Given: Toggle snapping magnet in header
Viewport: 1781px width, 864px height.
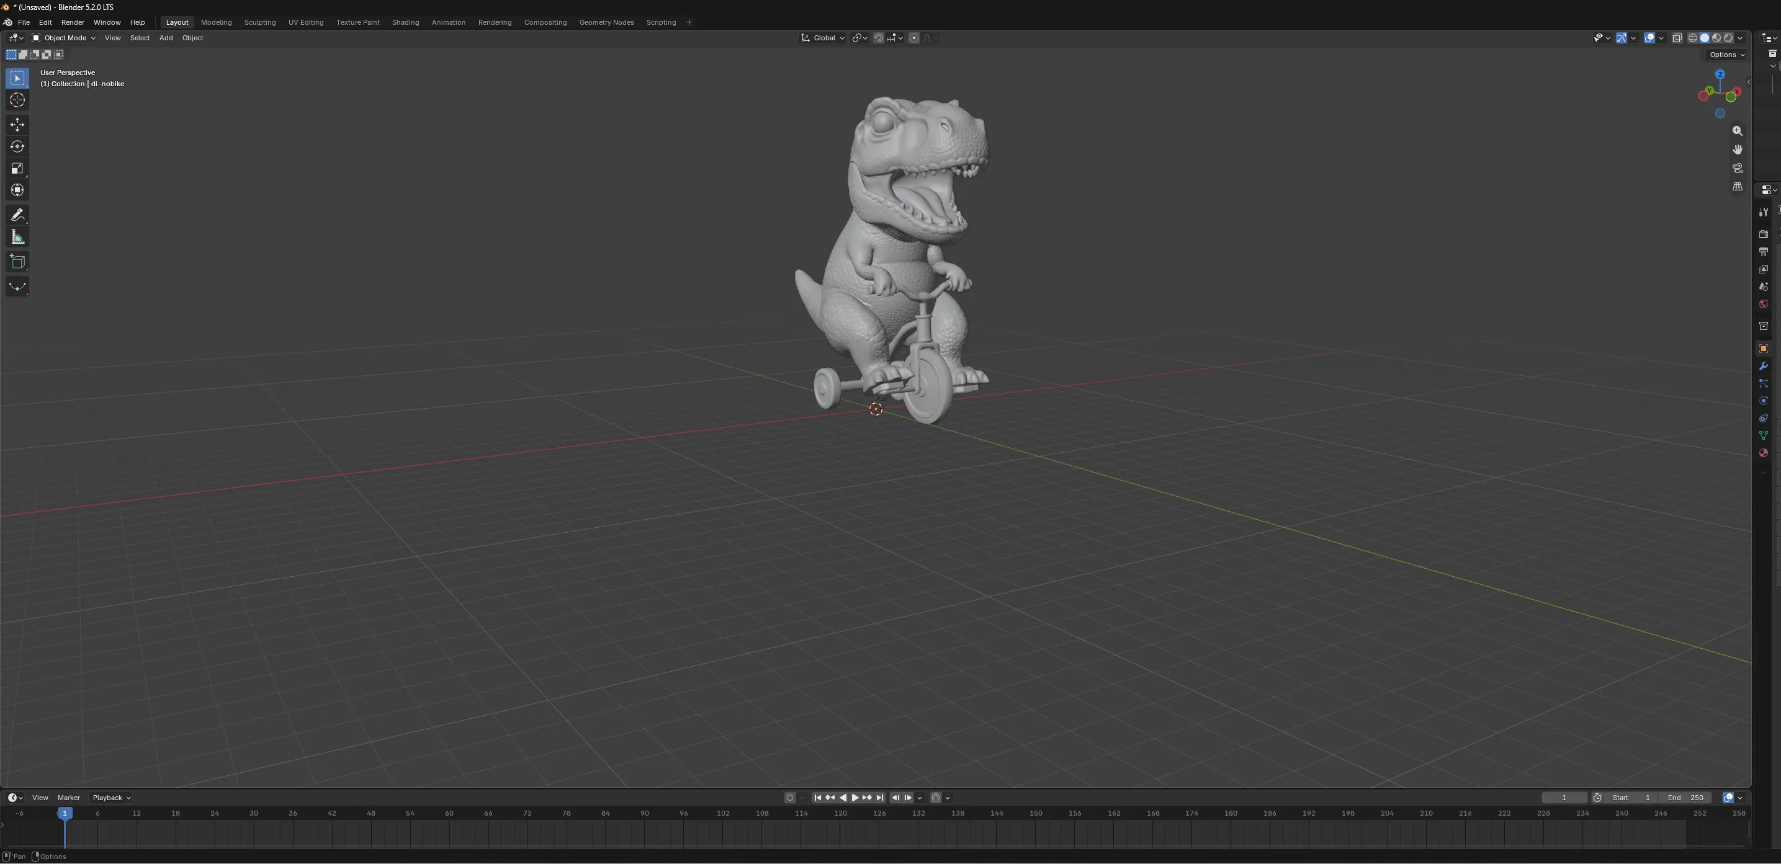Looking at the screenshot, I should 878,38.
